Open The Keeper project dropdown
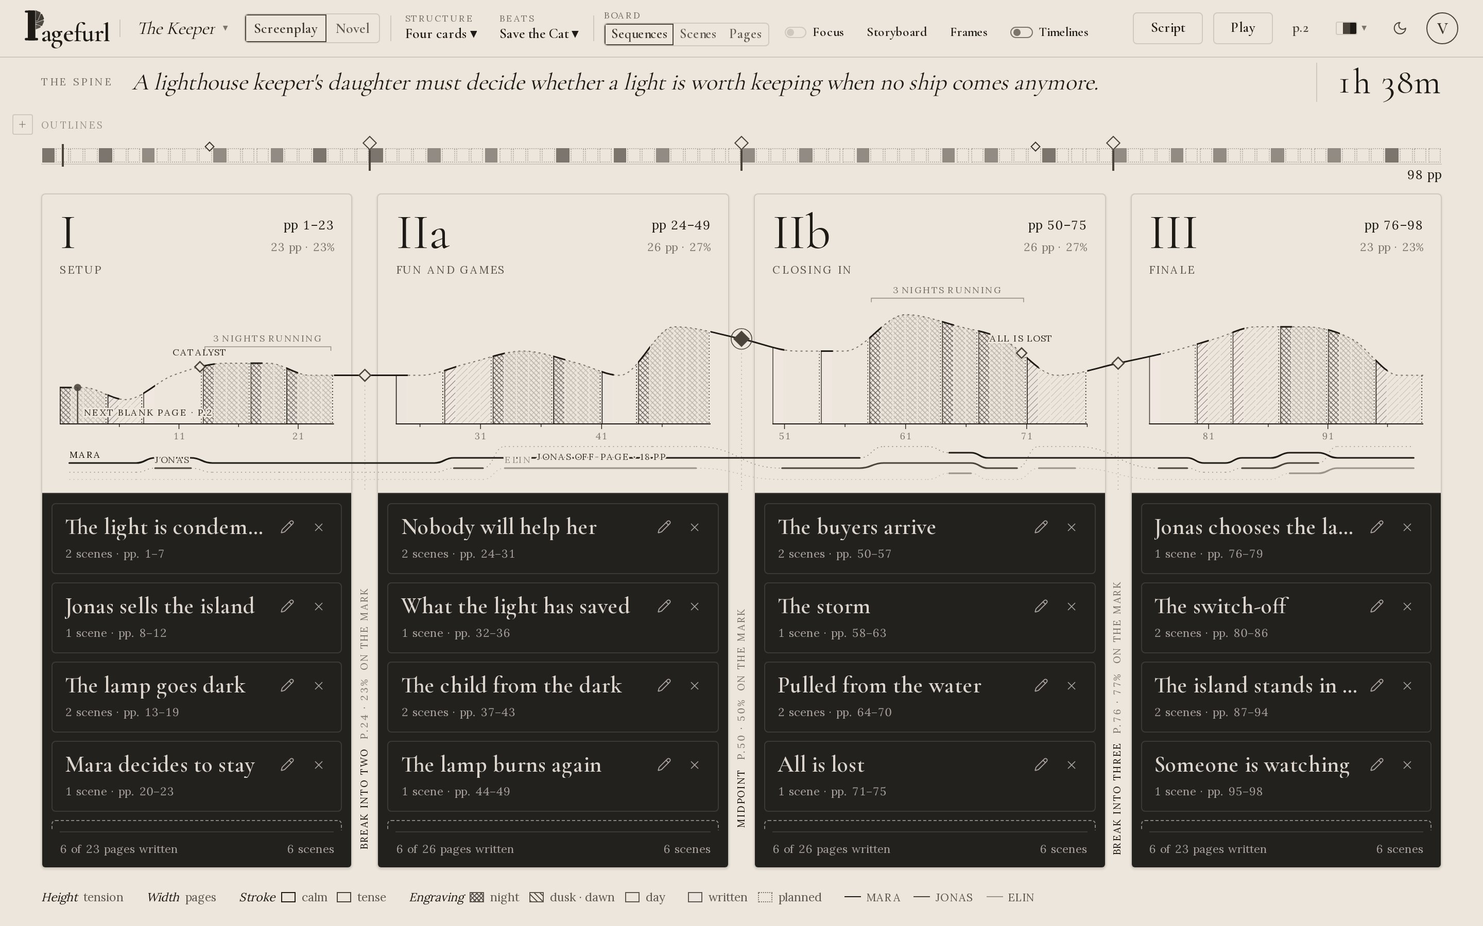 (183, 29)
